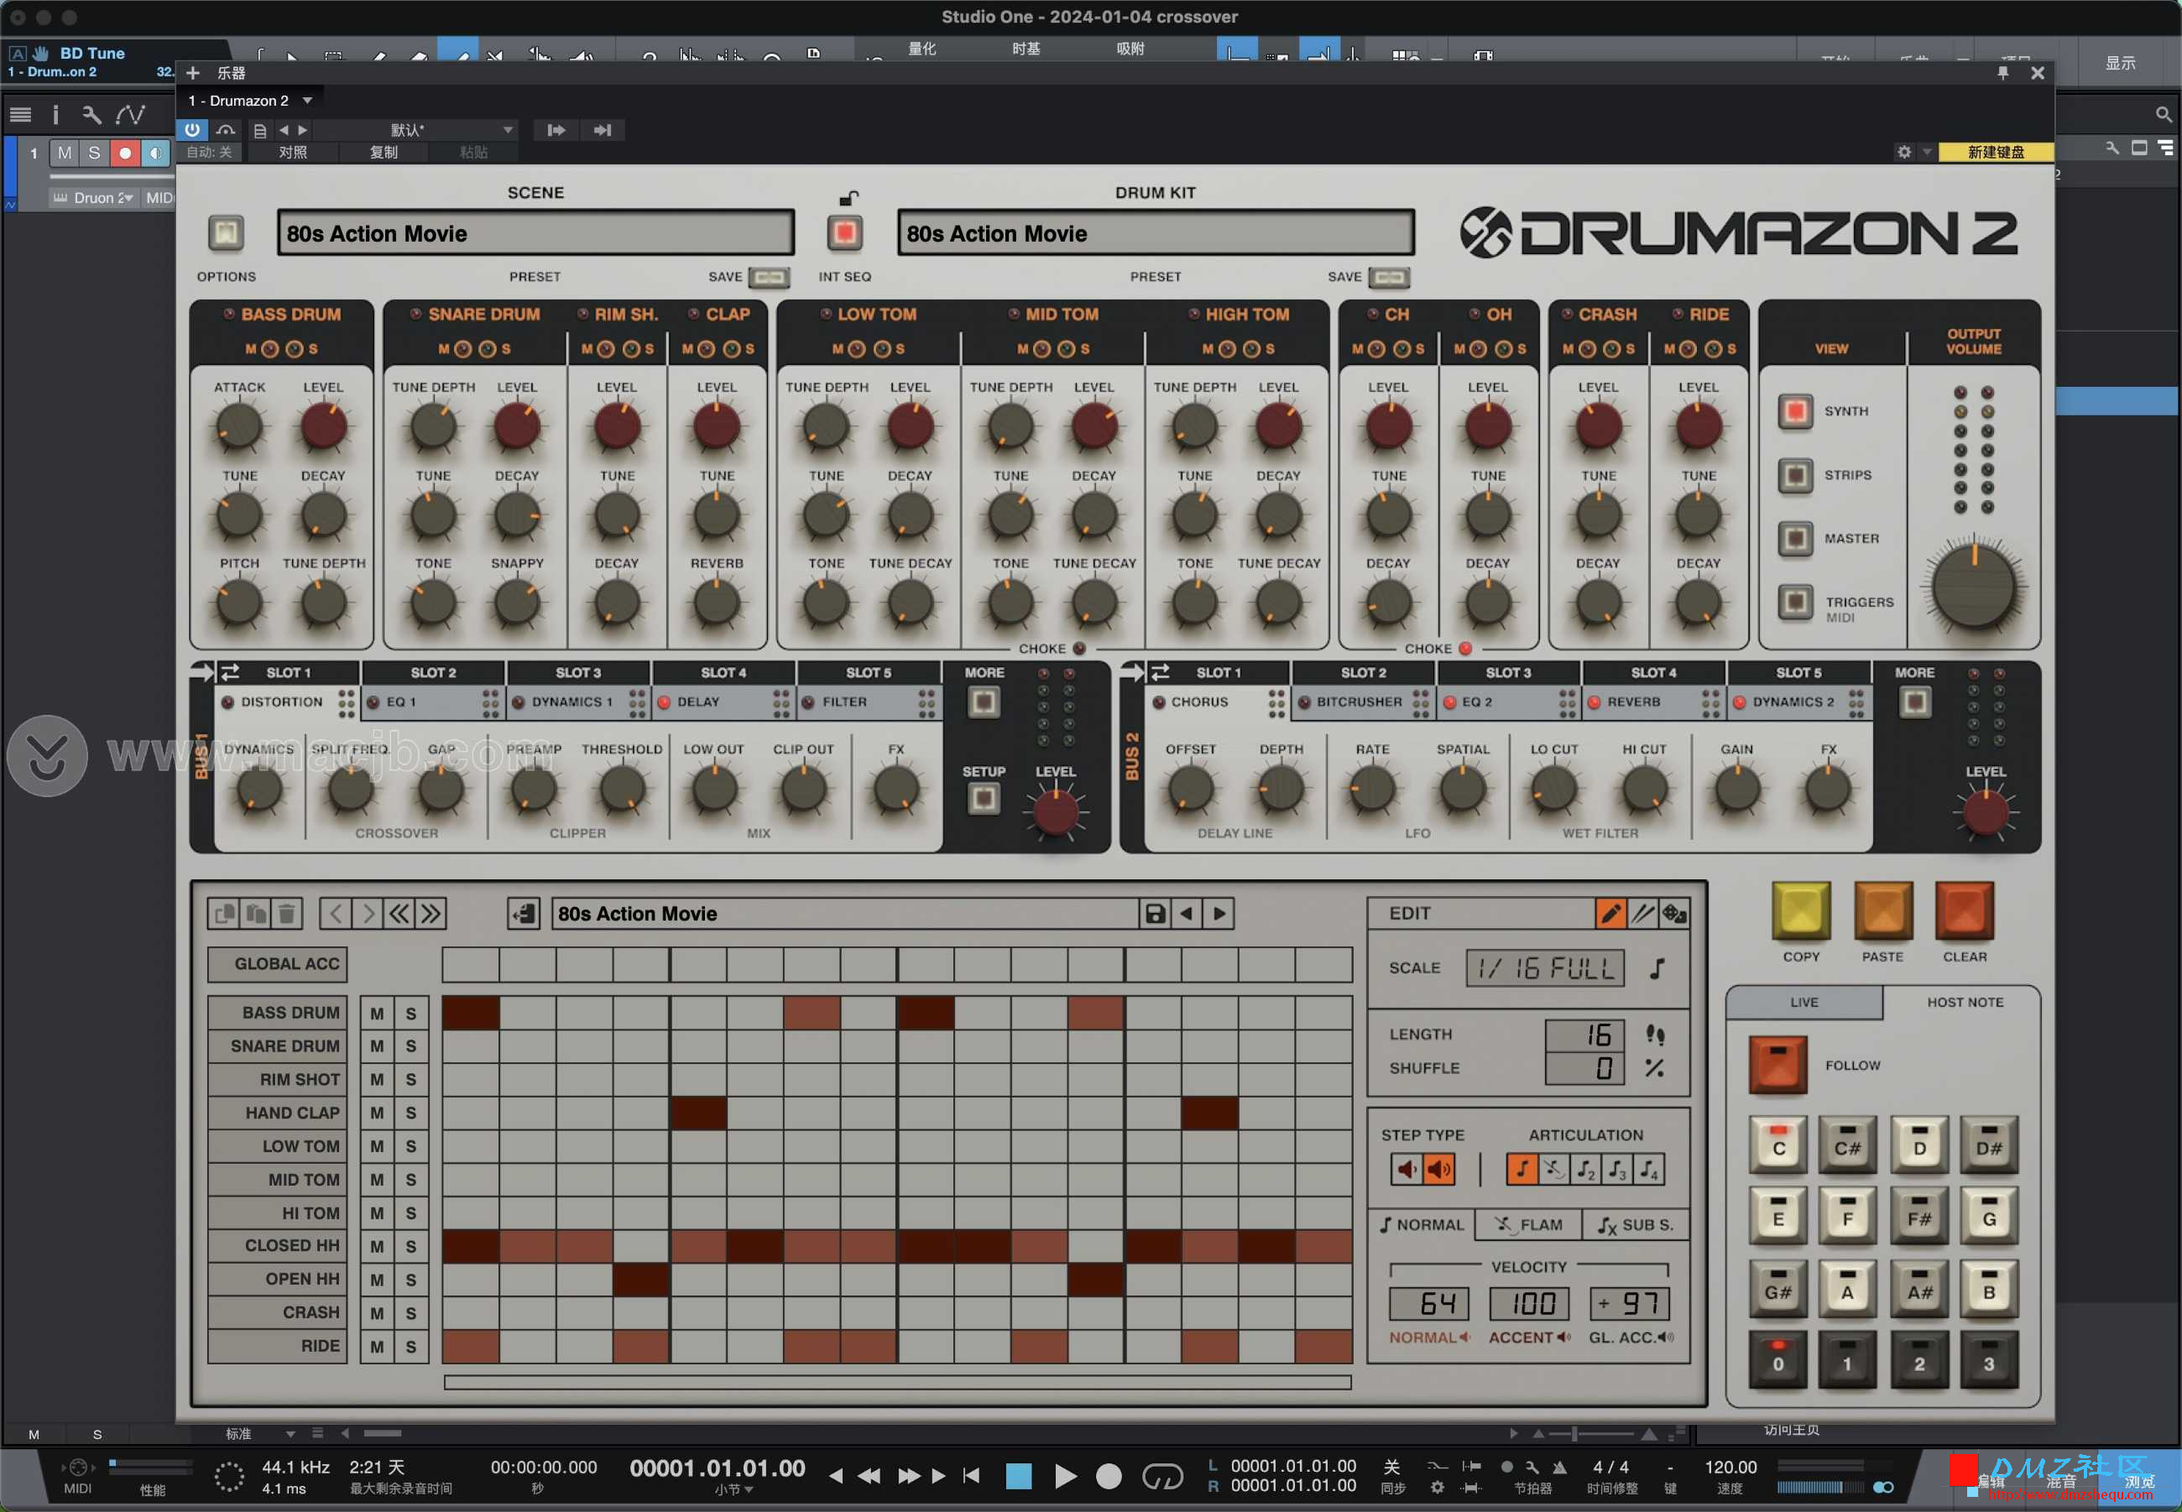
Task: Click bus 1 MORE button
Action: coord(984,702)
